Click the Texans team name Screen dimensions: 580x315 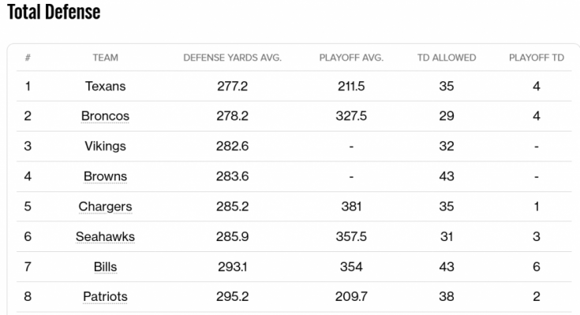tap(106, 86)
